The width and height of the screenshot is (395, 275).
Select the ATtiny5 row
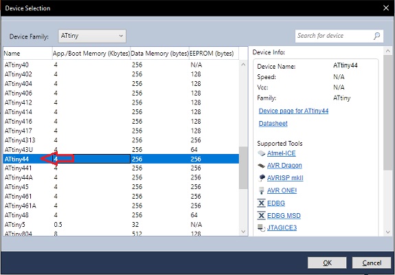click(121, 224)
